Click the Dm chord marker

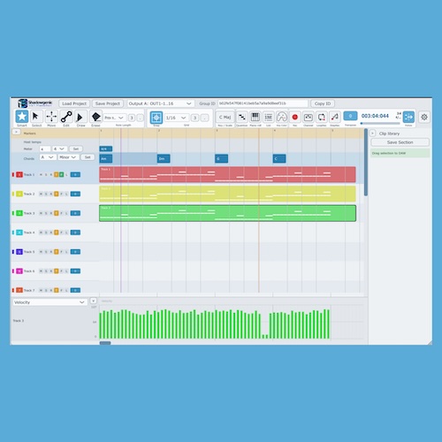point(164,158)
